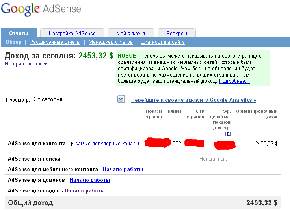Click Начало работы for доменов
The height and width of the screenshot is (211, 290).
(x=90, y=180)
